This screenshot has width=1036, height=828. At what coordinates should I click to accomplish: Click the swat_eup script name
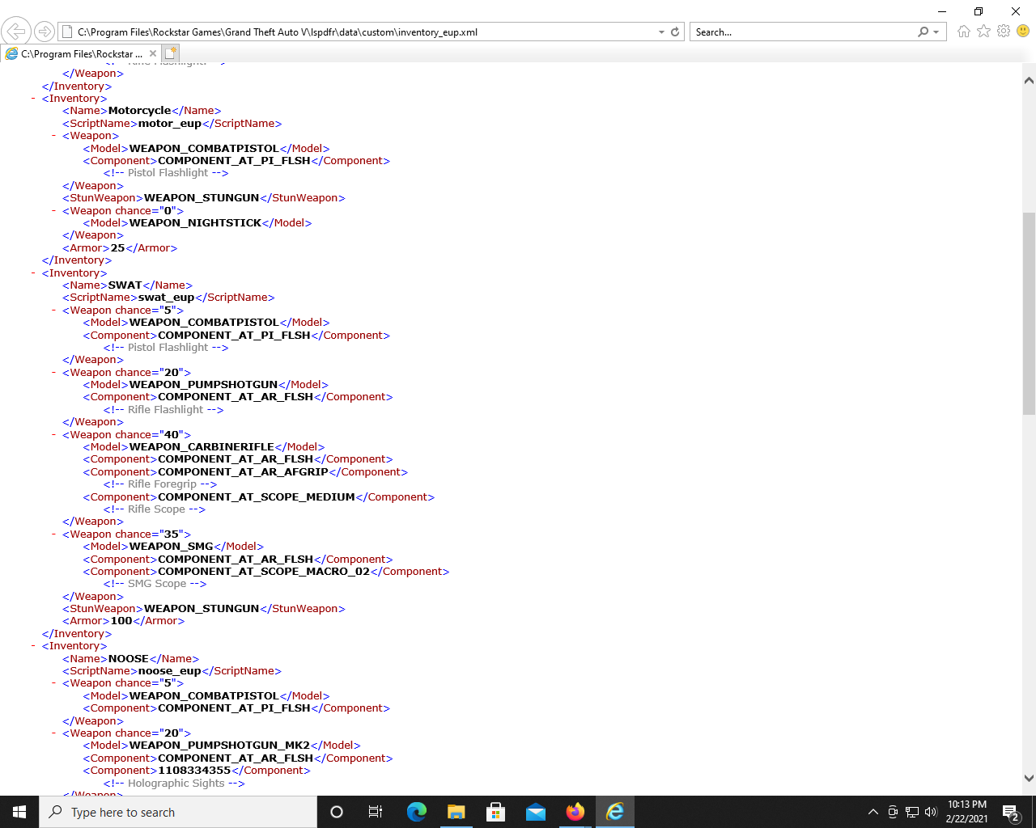pos(167,298)
